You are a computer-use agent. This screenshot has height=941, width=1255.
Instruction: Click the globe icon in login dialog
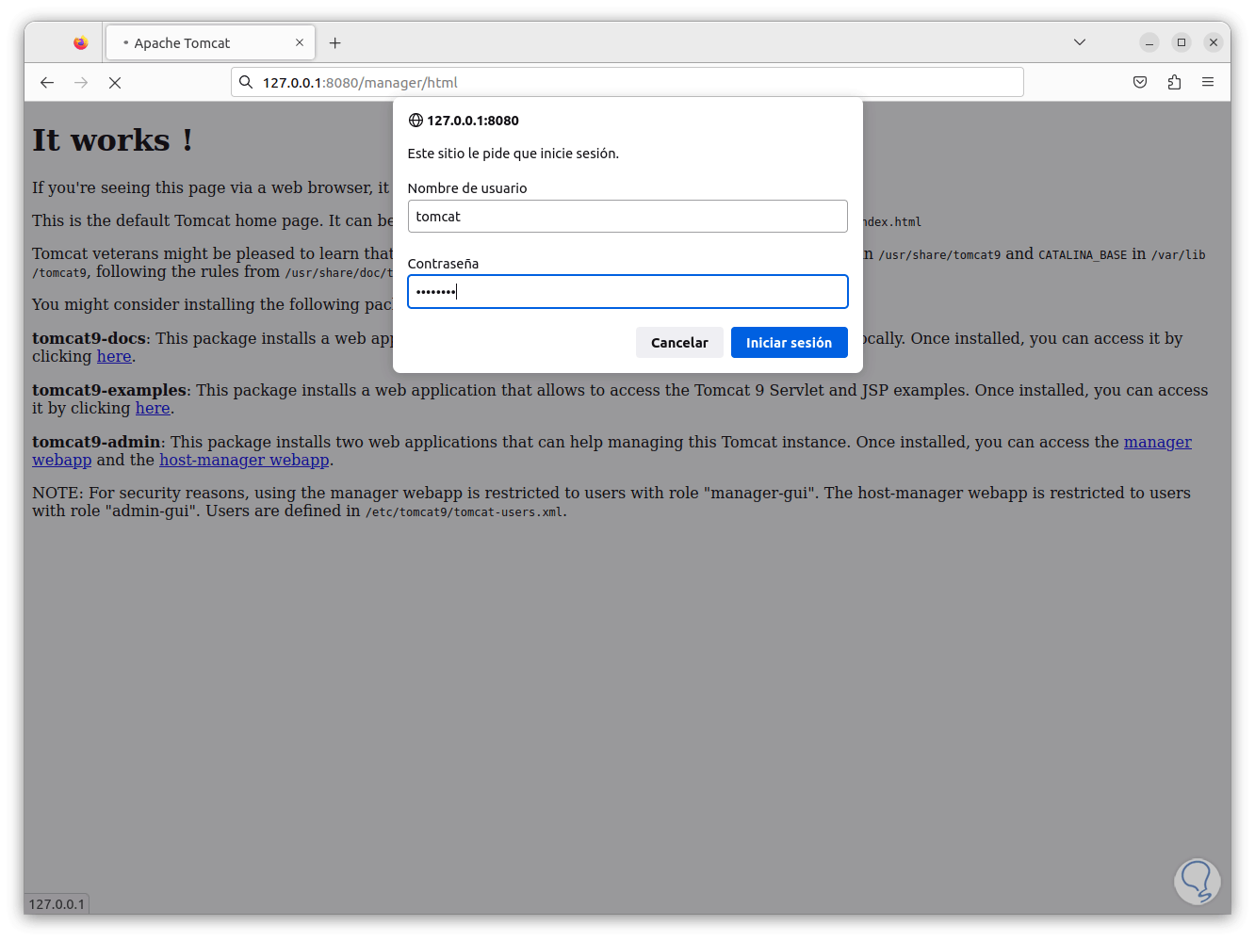[x=416, y=121]
